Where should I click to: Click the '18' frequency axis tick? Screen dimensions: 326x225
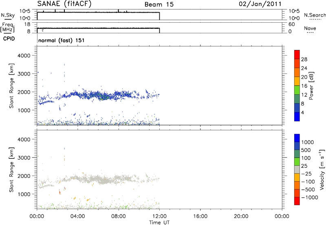pos(27,24)
